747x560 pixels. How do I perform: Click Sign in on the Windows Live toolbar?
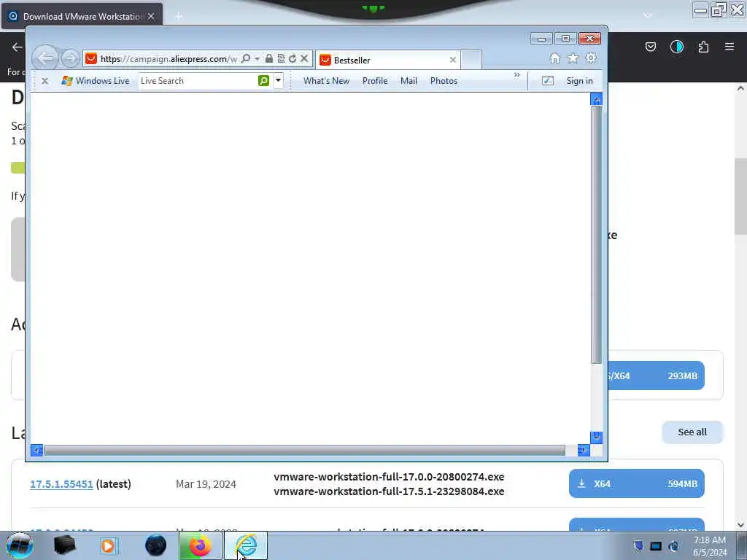tap(579, 81)
